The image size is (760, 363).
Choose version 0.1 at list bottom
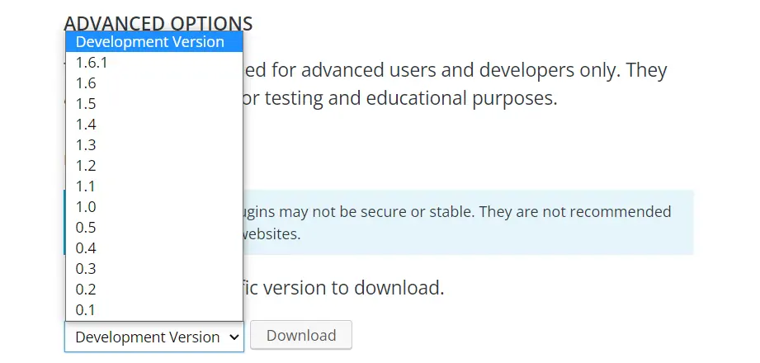pos(153,310)
